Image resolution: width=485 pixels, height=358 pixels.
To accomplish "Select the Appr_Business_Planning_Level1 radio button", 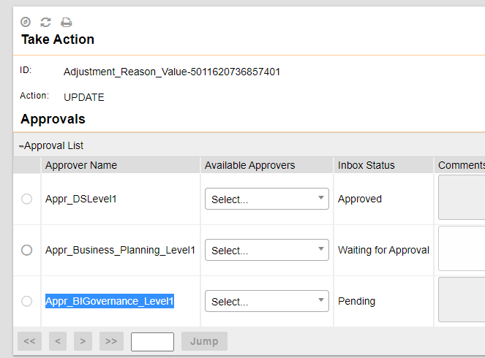I will (27, 250).
